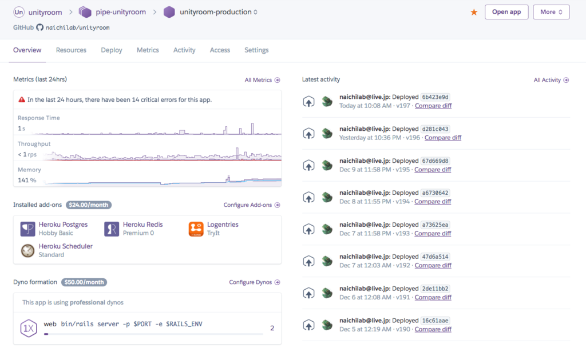Click the Configure Add-ons link
The width and height of the screenshot is (586, 348).
(252, 205)
